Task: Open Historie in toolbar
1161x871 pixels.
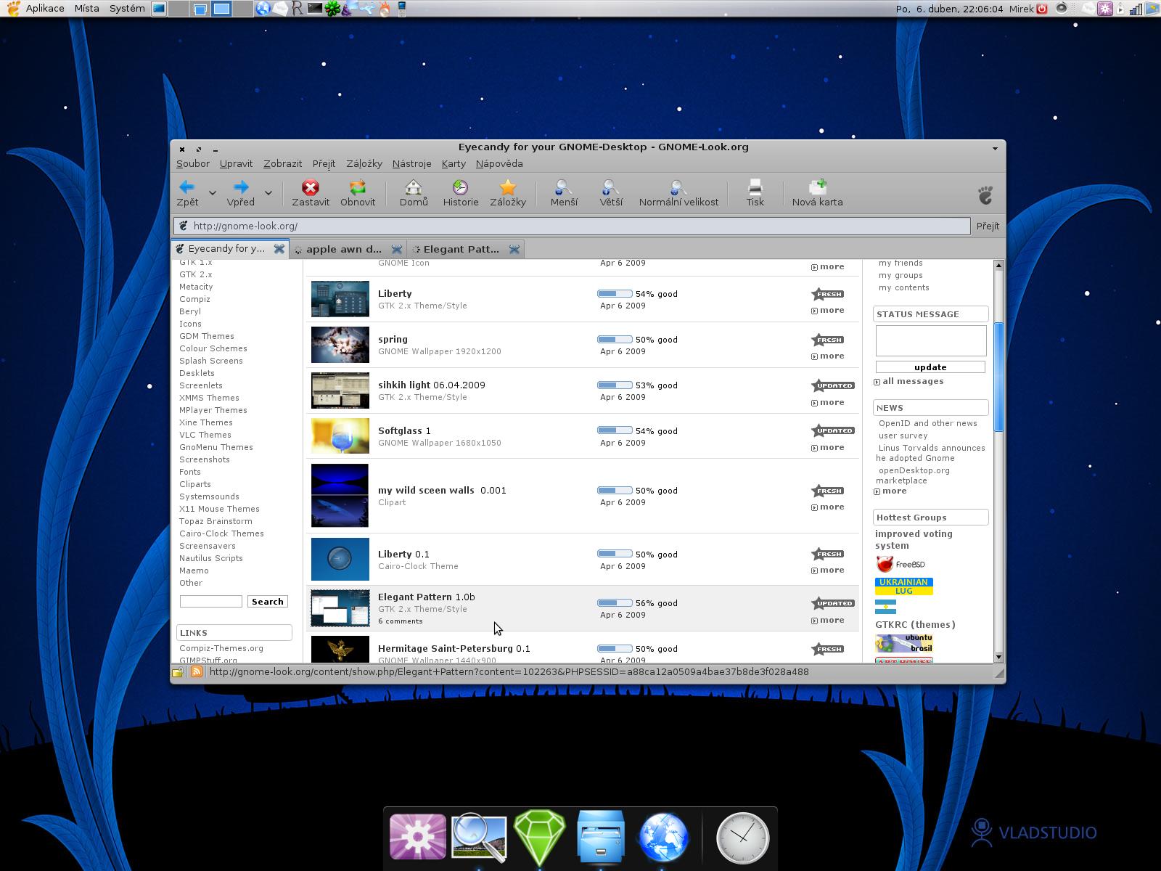Action: (x=461, y=193)
